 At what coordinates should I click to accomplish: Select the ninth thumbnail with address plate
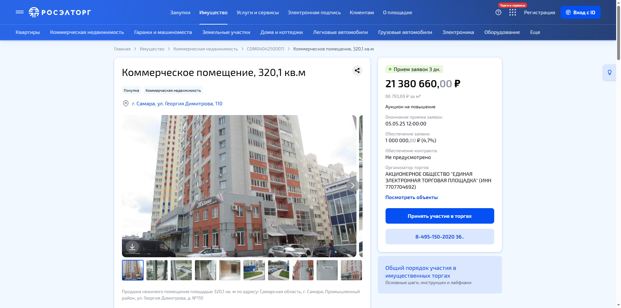coord(327,270)
